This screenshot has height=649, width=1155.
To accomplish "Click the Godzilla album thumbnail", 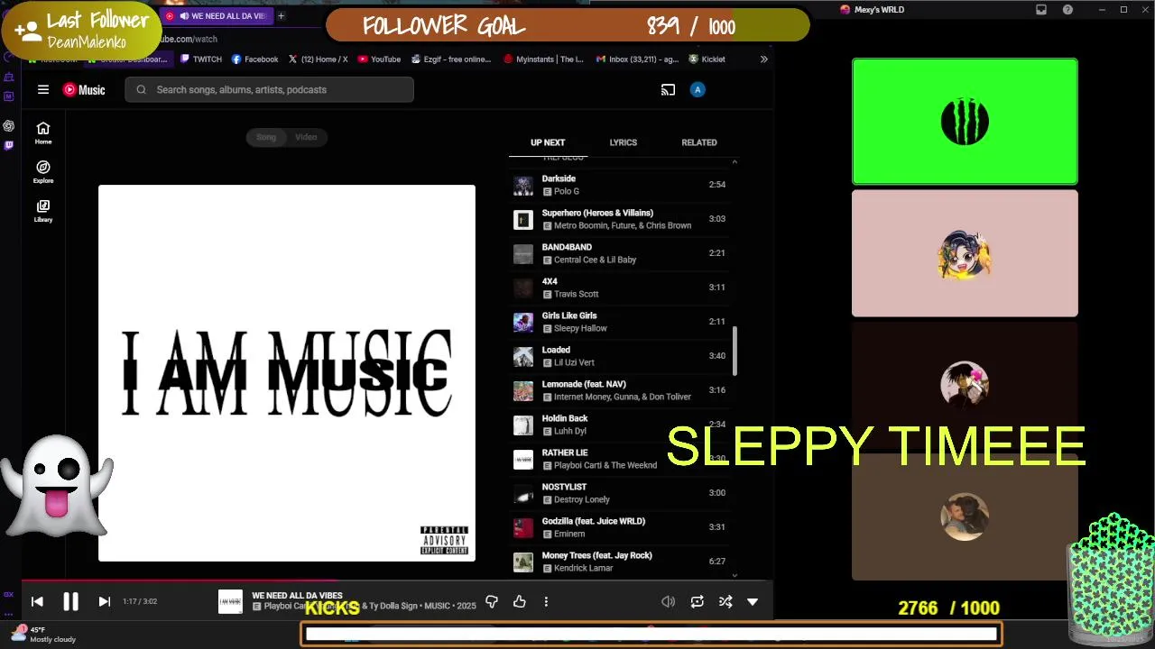I will (523, 528).
